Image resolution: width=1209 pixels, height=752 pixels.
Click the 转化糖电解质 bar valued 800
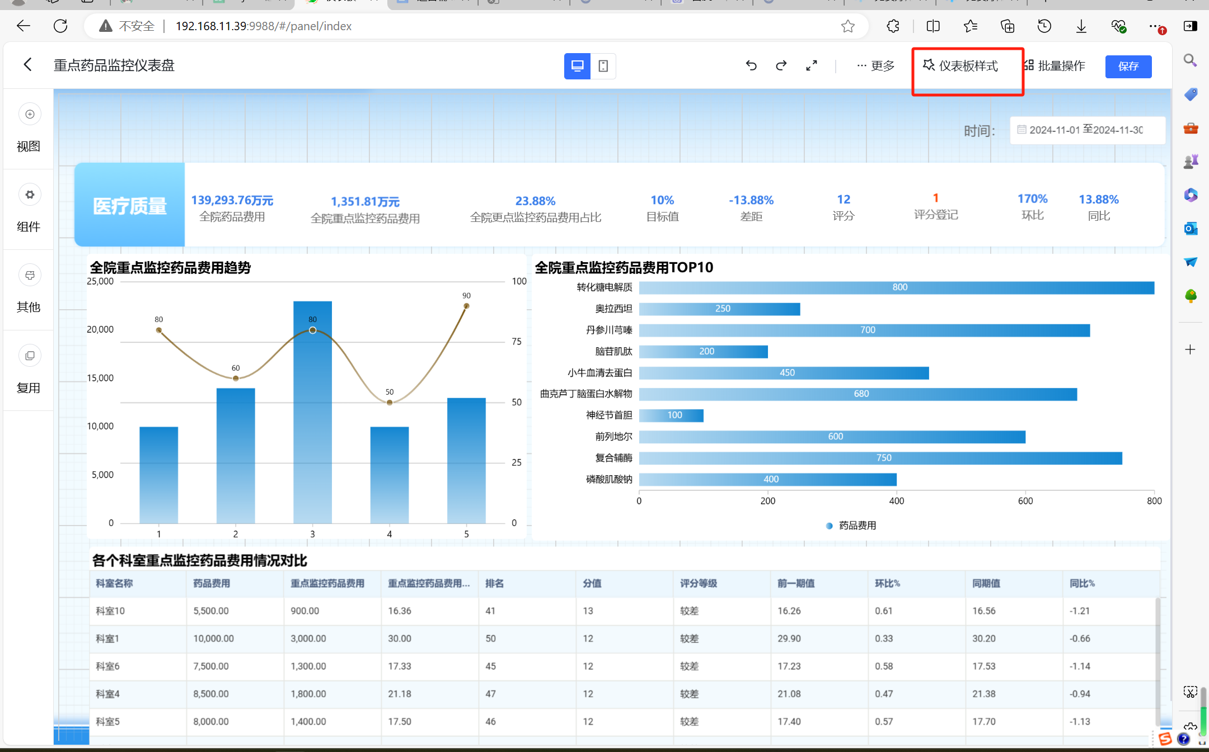click(897, 287)
